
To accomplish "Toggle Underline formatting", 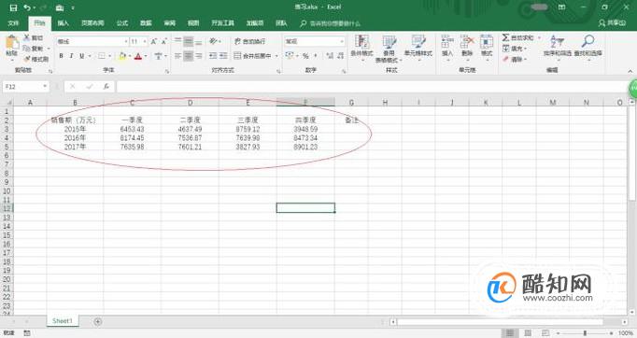I will point(81,56).
